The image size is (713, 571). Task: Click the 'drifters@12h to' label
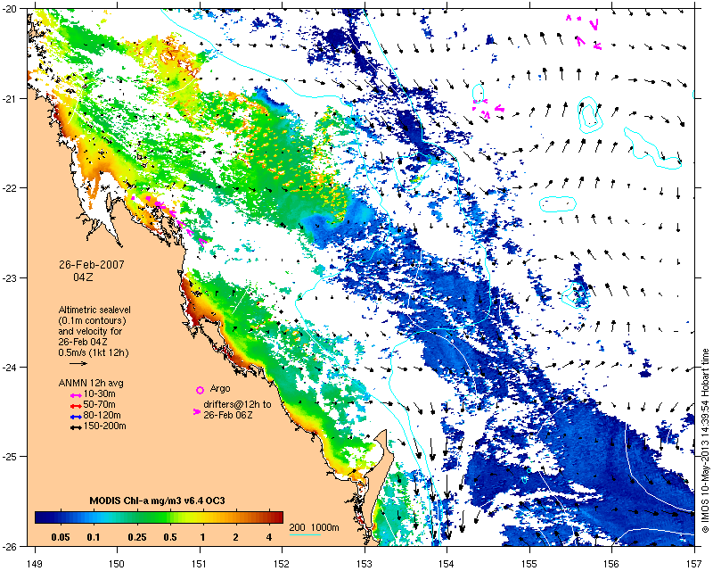point(237,404)
